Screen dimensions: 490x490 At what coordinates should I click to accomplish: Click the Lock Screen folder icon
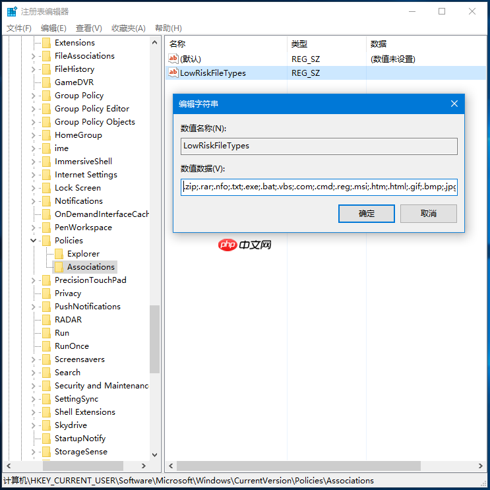pos(46,188)
